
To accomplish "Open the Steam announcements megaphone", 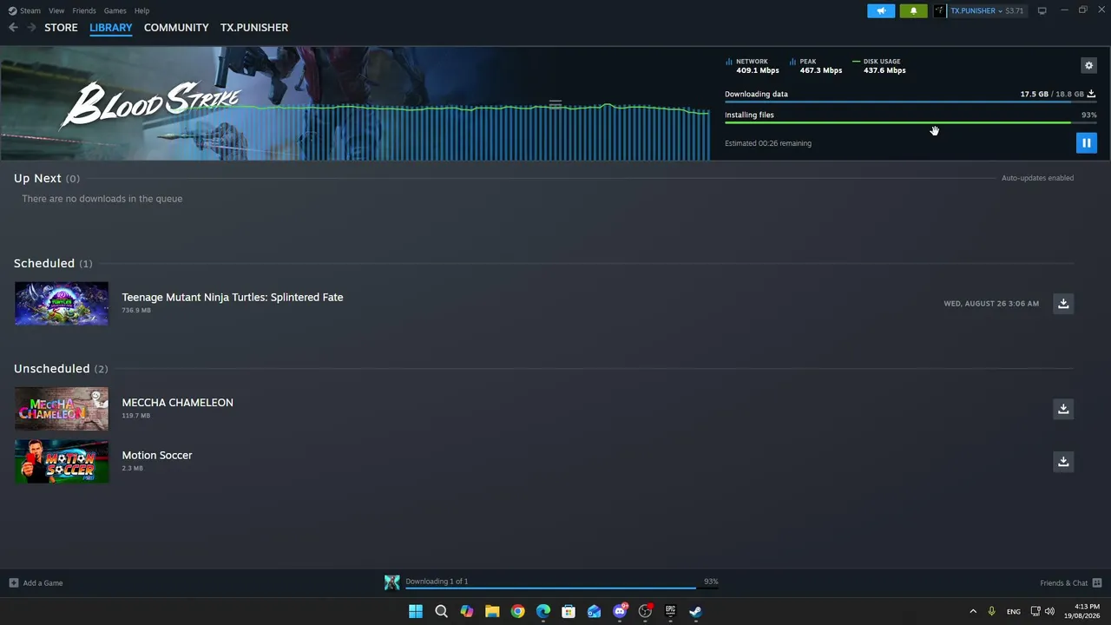I will (881, 11).
